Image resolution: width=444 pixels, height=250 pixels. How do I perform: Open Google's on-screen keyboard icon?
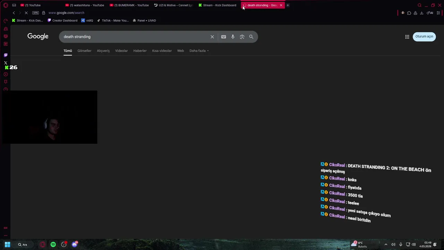pos(224,37)
